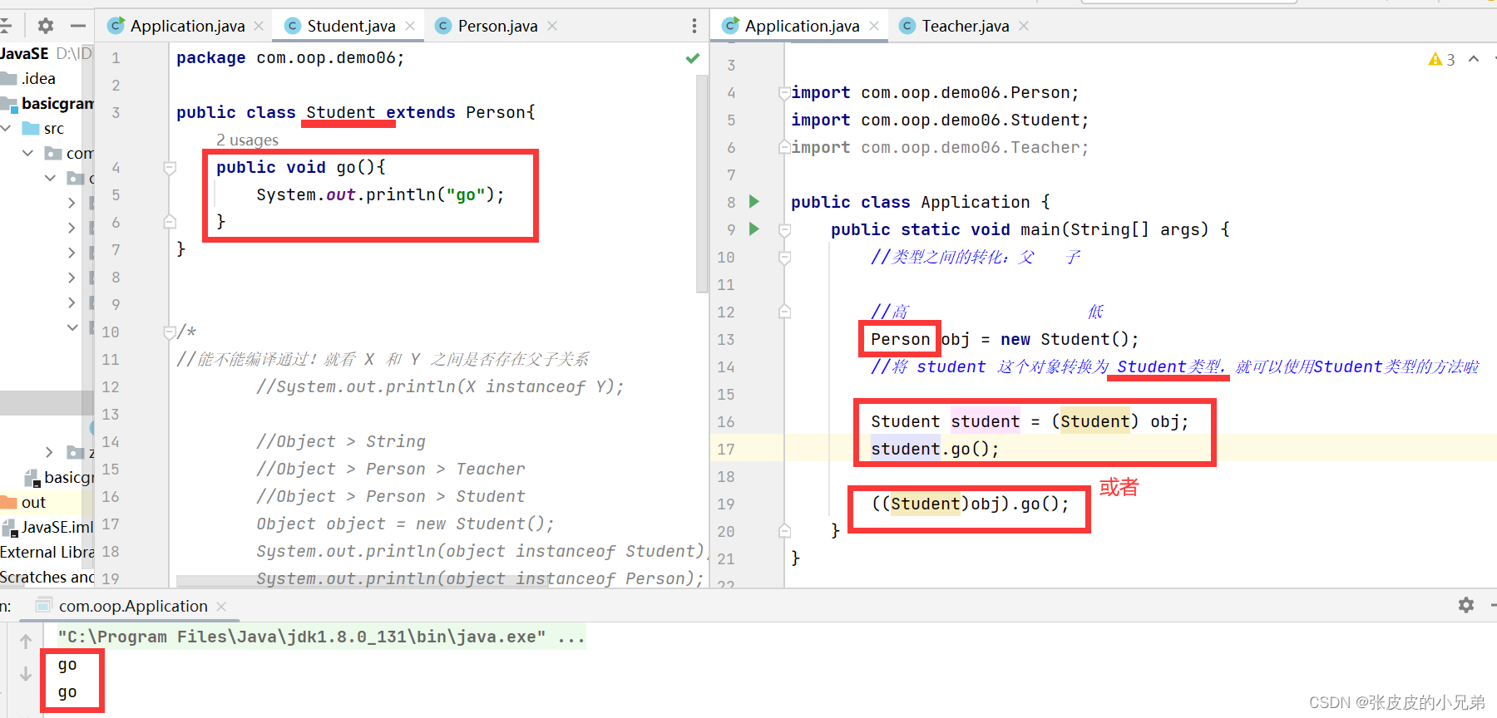1497x718 pixels.
Task: Open the Person.java tab
Action: [x=497, y=26]
